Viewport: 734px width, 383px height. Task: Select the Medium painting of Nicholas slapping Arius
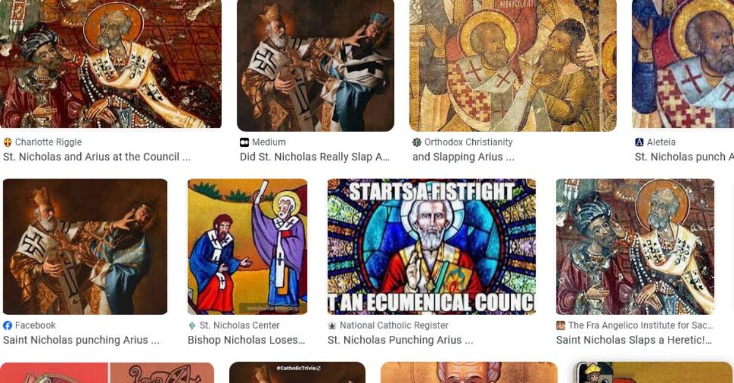(x=316, y=65)
